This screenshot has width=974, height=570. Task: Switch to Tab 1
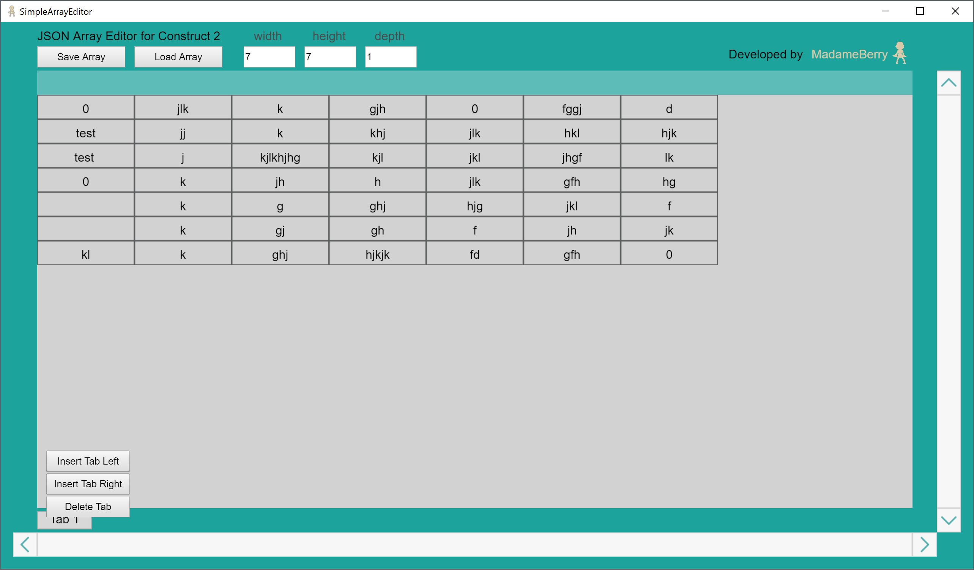pyautogui.click(x=64, y=523)
